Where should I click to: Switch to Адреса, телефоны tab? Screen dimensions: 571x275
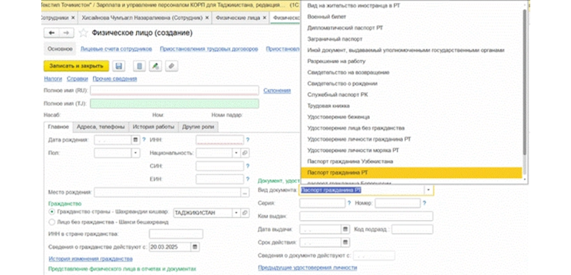click(101, 127)
